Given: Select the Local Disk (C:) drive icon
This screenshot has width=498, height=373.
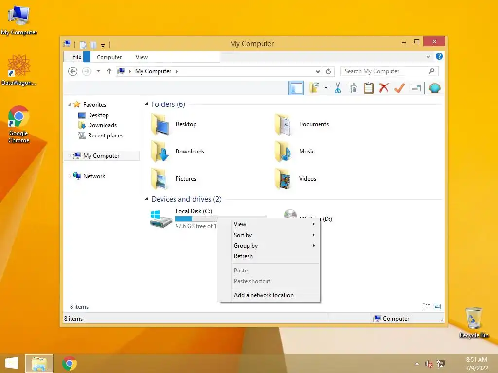Looking at the screenshot, I should pos(160,219).
